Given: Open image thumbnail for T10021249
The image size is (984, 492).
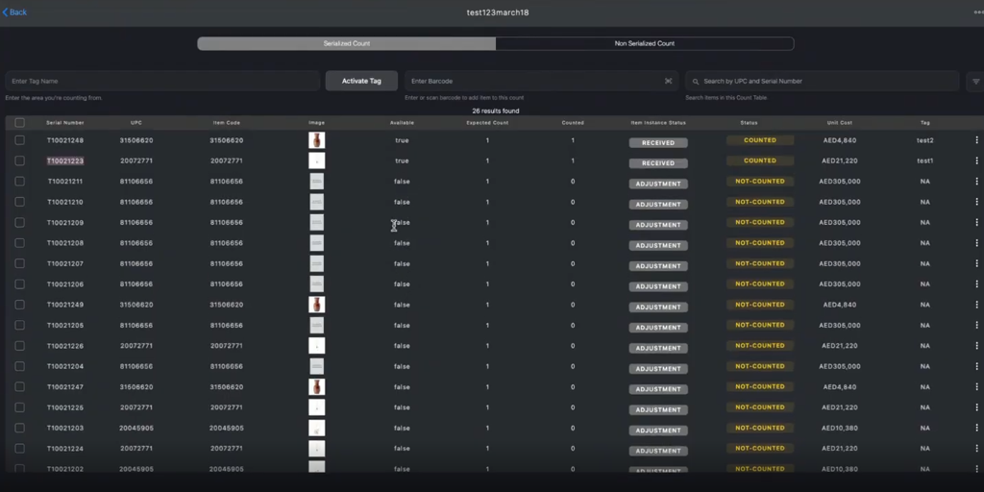Looking at the screenshot, I should (x=317, y=305).
